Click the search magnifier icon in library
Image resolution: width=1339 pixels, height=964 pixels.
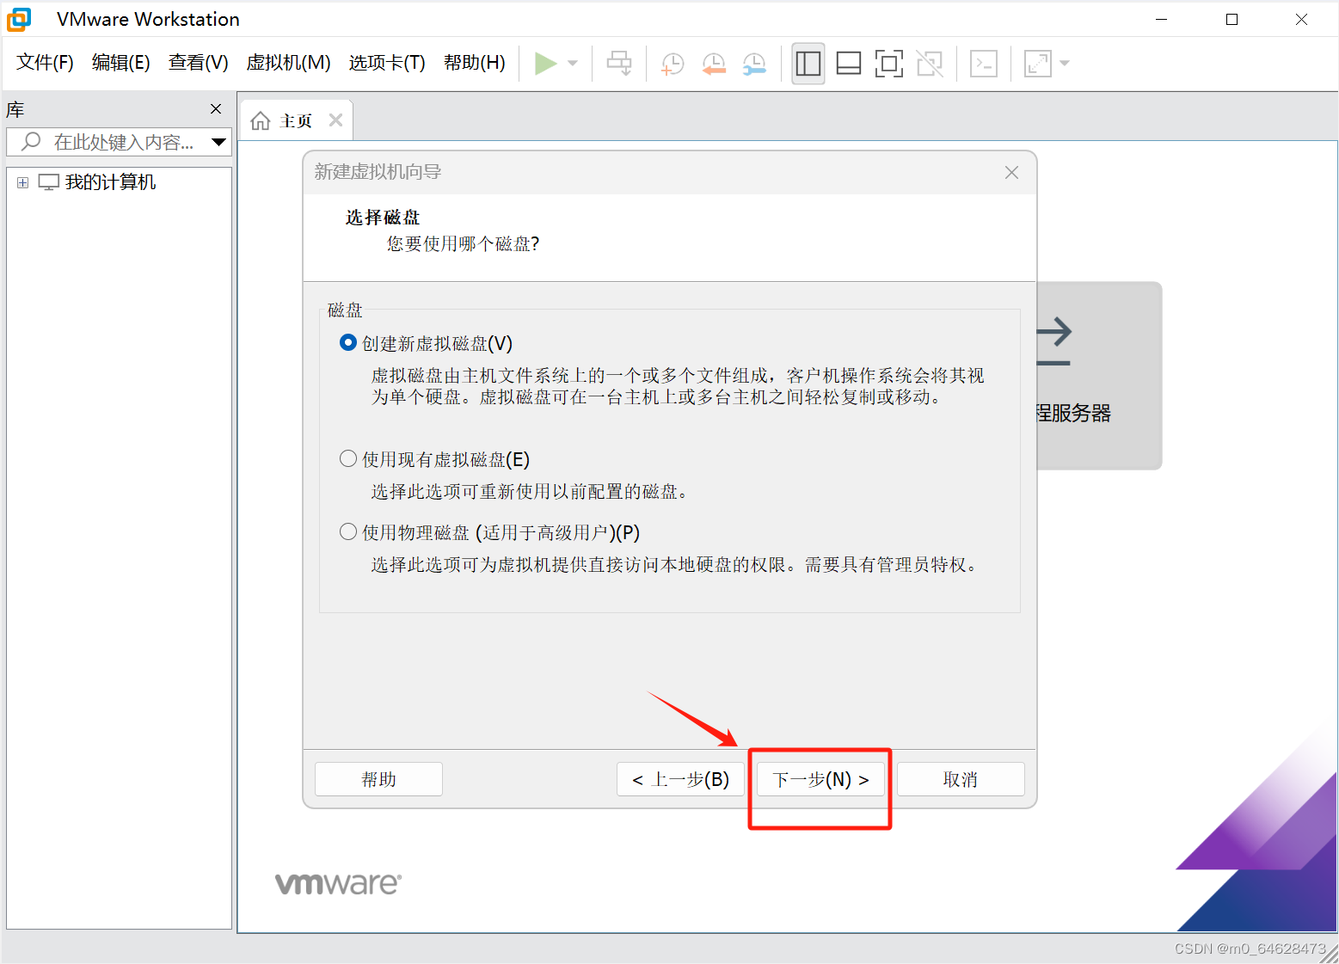click(x=31, y=141)
